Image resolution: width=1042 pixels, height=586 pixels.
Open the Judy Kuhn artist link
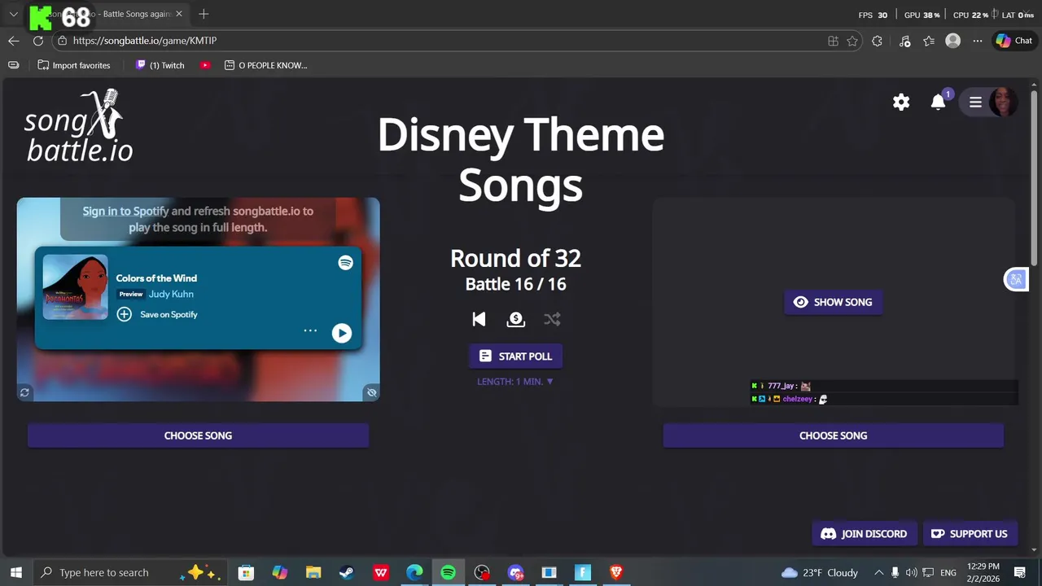tap(171, 294)
